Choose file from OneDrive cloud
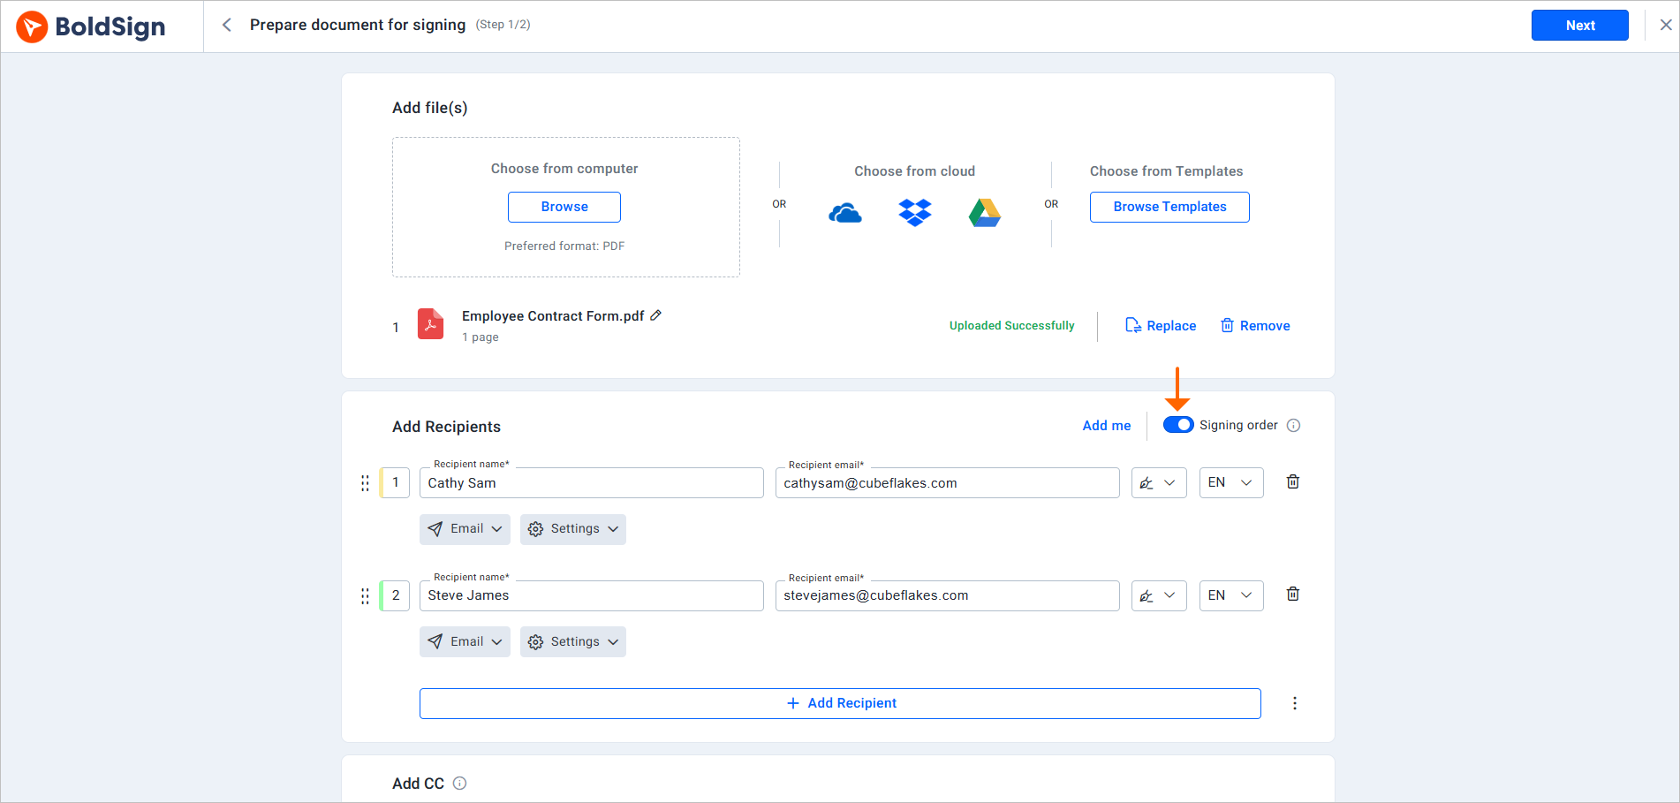 [845, 213]
